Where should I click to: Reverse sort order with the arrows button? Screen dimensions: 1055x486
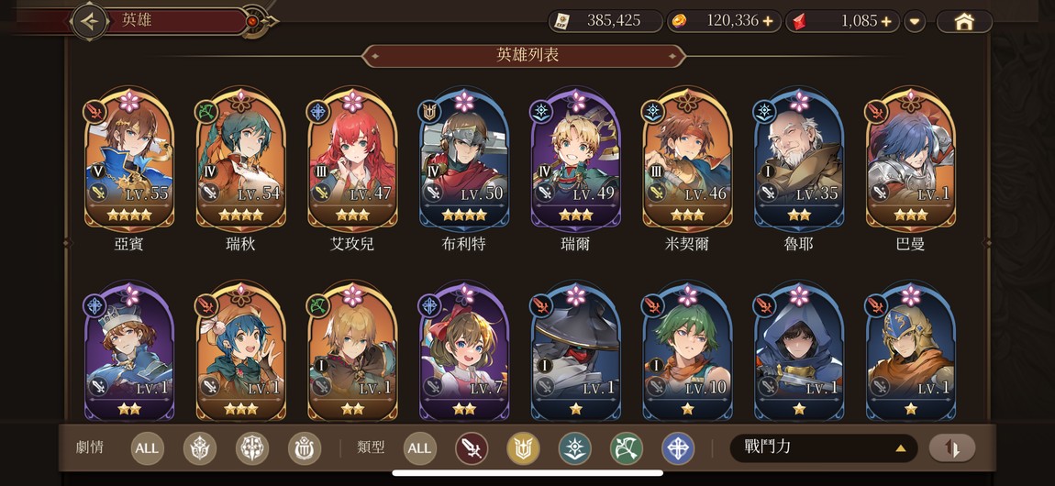click(x=952, y=448)
